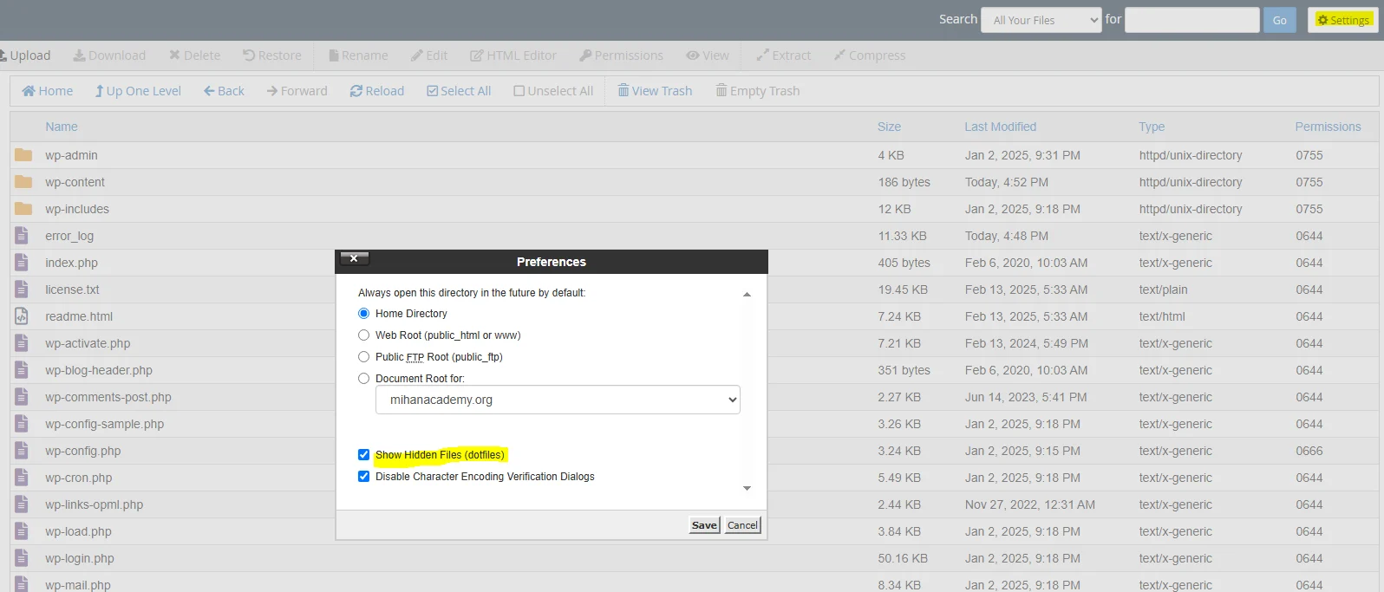Expand the All Your Files search dropdown
The image size is (1384, 592).
click(x=1041, y=20)
